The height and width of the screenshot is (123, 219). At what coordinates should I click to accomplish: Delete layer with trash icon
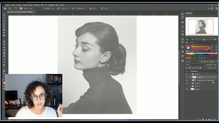(x=215, y=120)
